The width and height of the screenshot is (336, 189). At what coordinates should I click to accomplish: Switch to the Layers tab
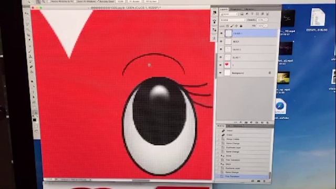tap(224, 9)
